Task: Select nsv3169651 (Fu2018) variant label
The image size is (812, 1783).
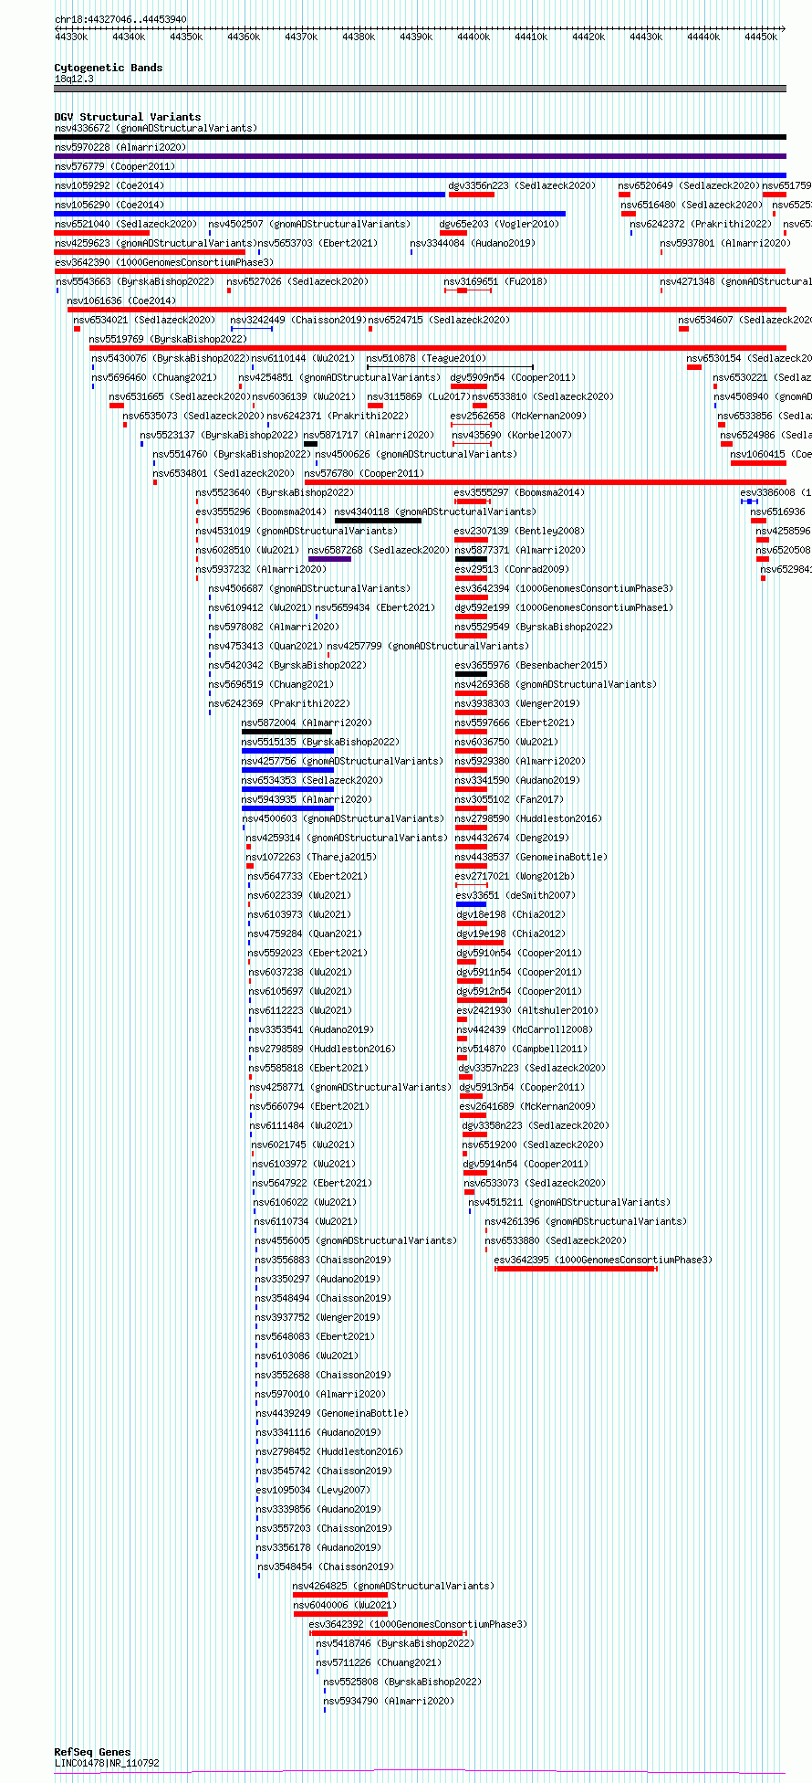Action: click(x=494, y=281)
